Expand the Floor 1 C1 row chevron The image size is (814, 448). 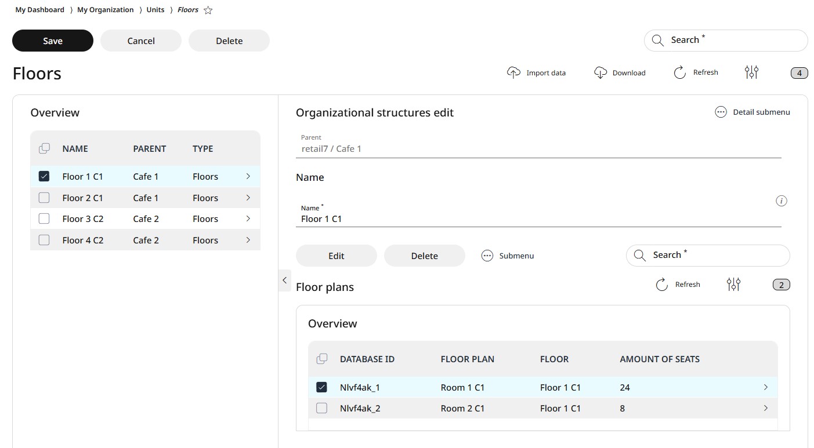click(248, 176)
